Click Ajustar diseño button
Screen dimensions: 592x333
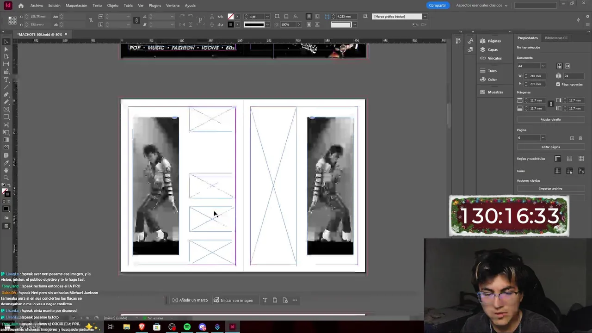click(550, 119)
